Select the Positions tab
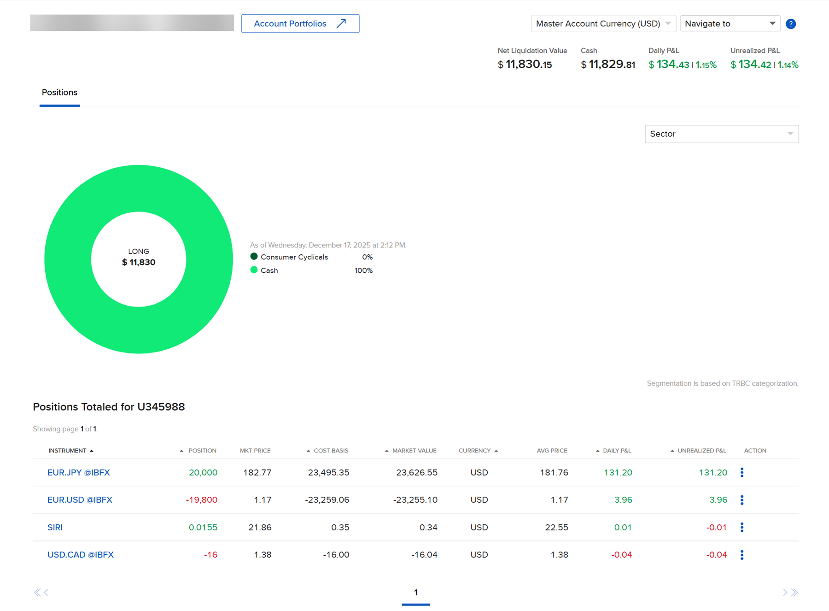 [x=59, y=92]
